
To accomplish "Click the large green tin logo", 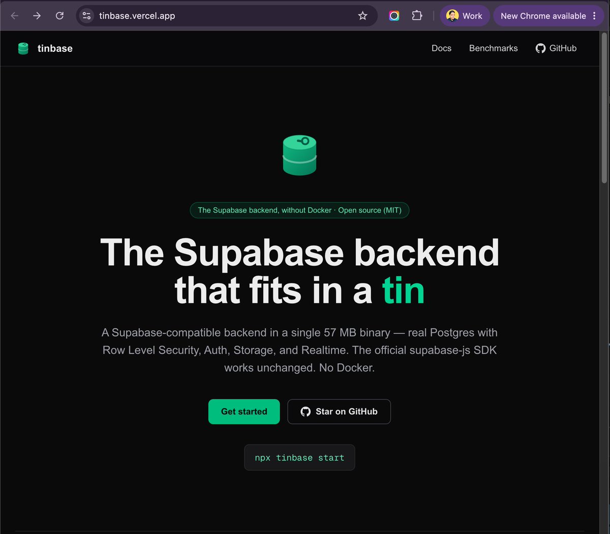I will tap(299, 155).
